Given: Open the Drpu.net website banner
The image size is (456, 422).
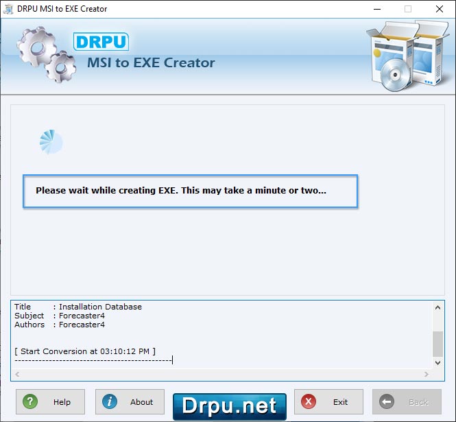Looking at the screenshot, I should tap(230, 406).
